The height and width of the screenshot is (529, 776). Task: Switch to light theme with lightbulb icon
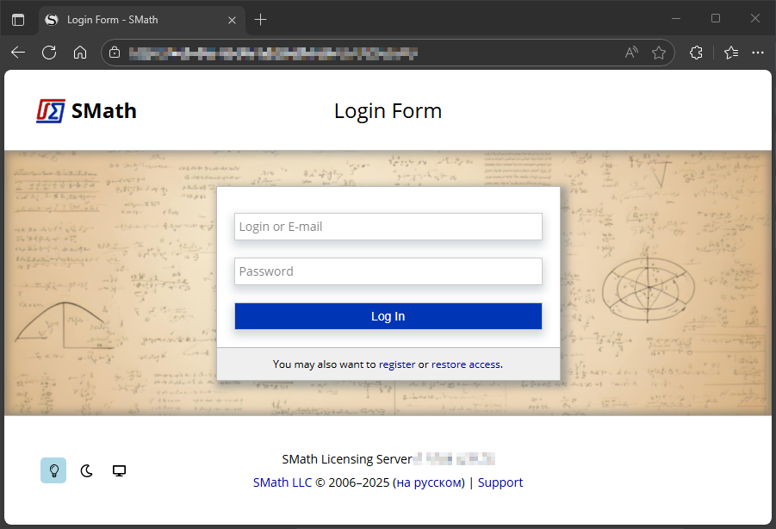coord(53,470)
